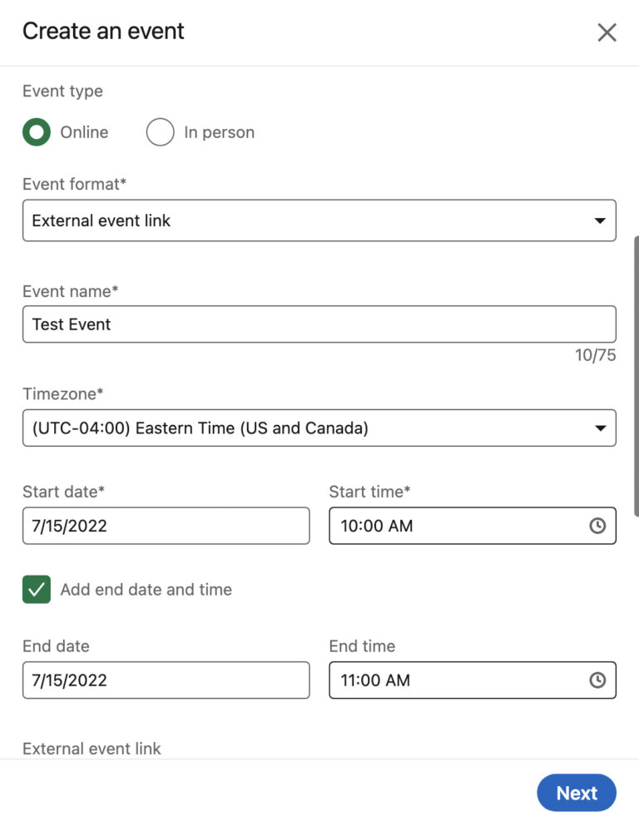Choose the In person radio button
The width and height of the screenshot is (639, 821).
pos(160,132)
